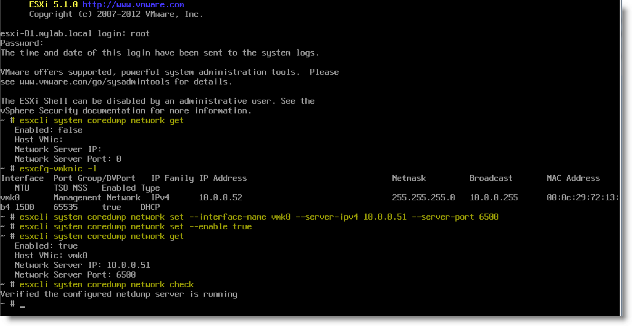Select the esxi-01.mylab.local login line
The image size is (632, 326).
(x=75, y=33)
